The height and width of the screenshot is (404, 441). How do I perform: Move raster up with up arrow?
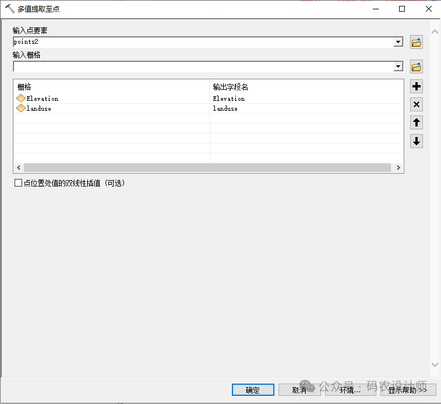click(x=416, y=123)
